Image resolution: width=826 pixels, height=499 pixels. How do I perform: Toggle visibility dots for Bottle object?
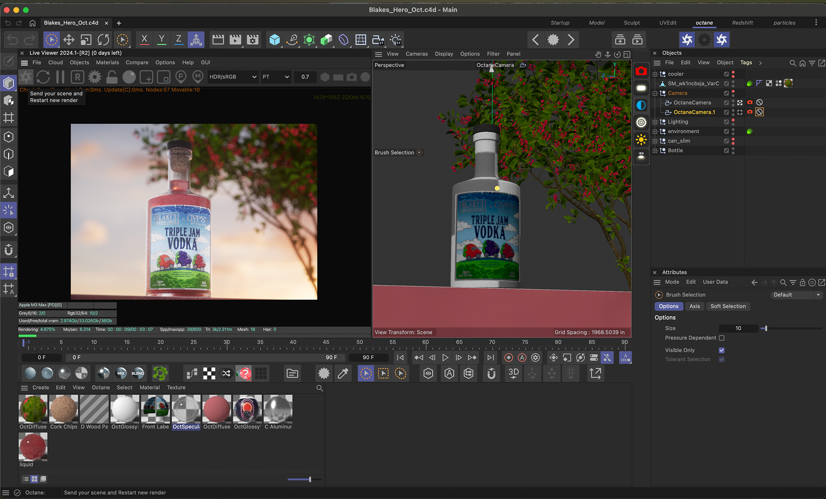coord(733,150)
